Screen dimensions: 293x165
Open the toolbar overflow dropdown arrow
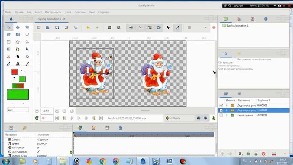click(206, 27)
